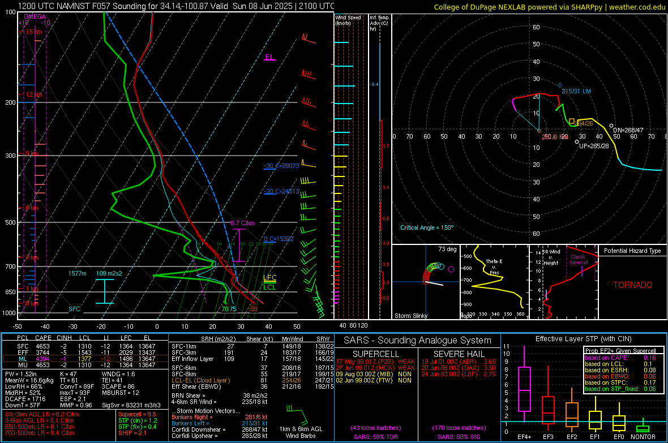This screenshot has width=668, height=443.
Task: Click the SARS - Sounding Analogue System heading
Action: point(418,341)
